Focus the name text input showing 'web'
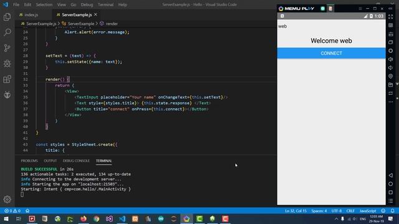This screenshot has width=399, height=224. click(x=331, y=26)
